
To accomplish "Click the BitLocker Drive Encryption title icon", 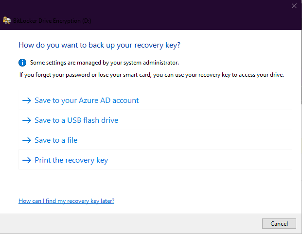I will (7, 21).
